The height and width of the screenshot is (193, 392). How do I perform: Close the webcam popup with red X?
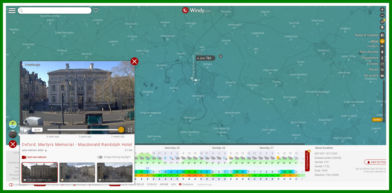[x=134, y=61]
